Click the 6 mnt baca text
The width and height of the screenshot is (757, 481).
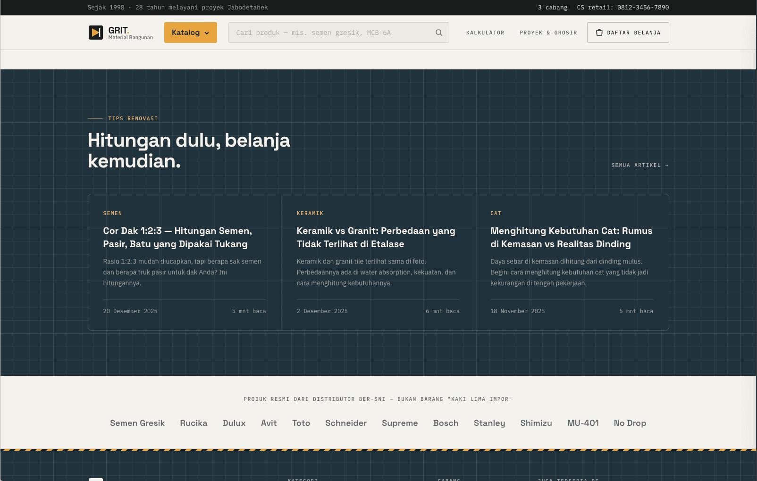(x=443, y=311)
